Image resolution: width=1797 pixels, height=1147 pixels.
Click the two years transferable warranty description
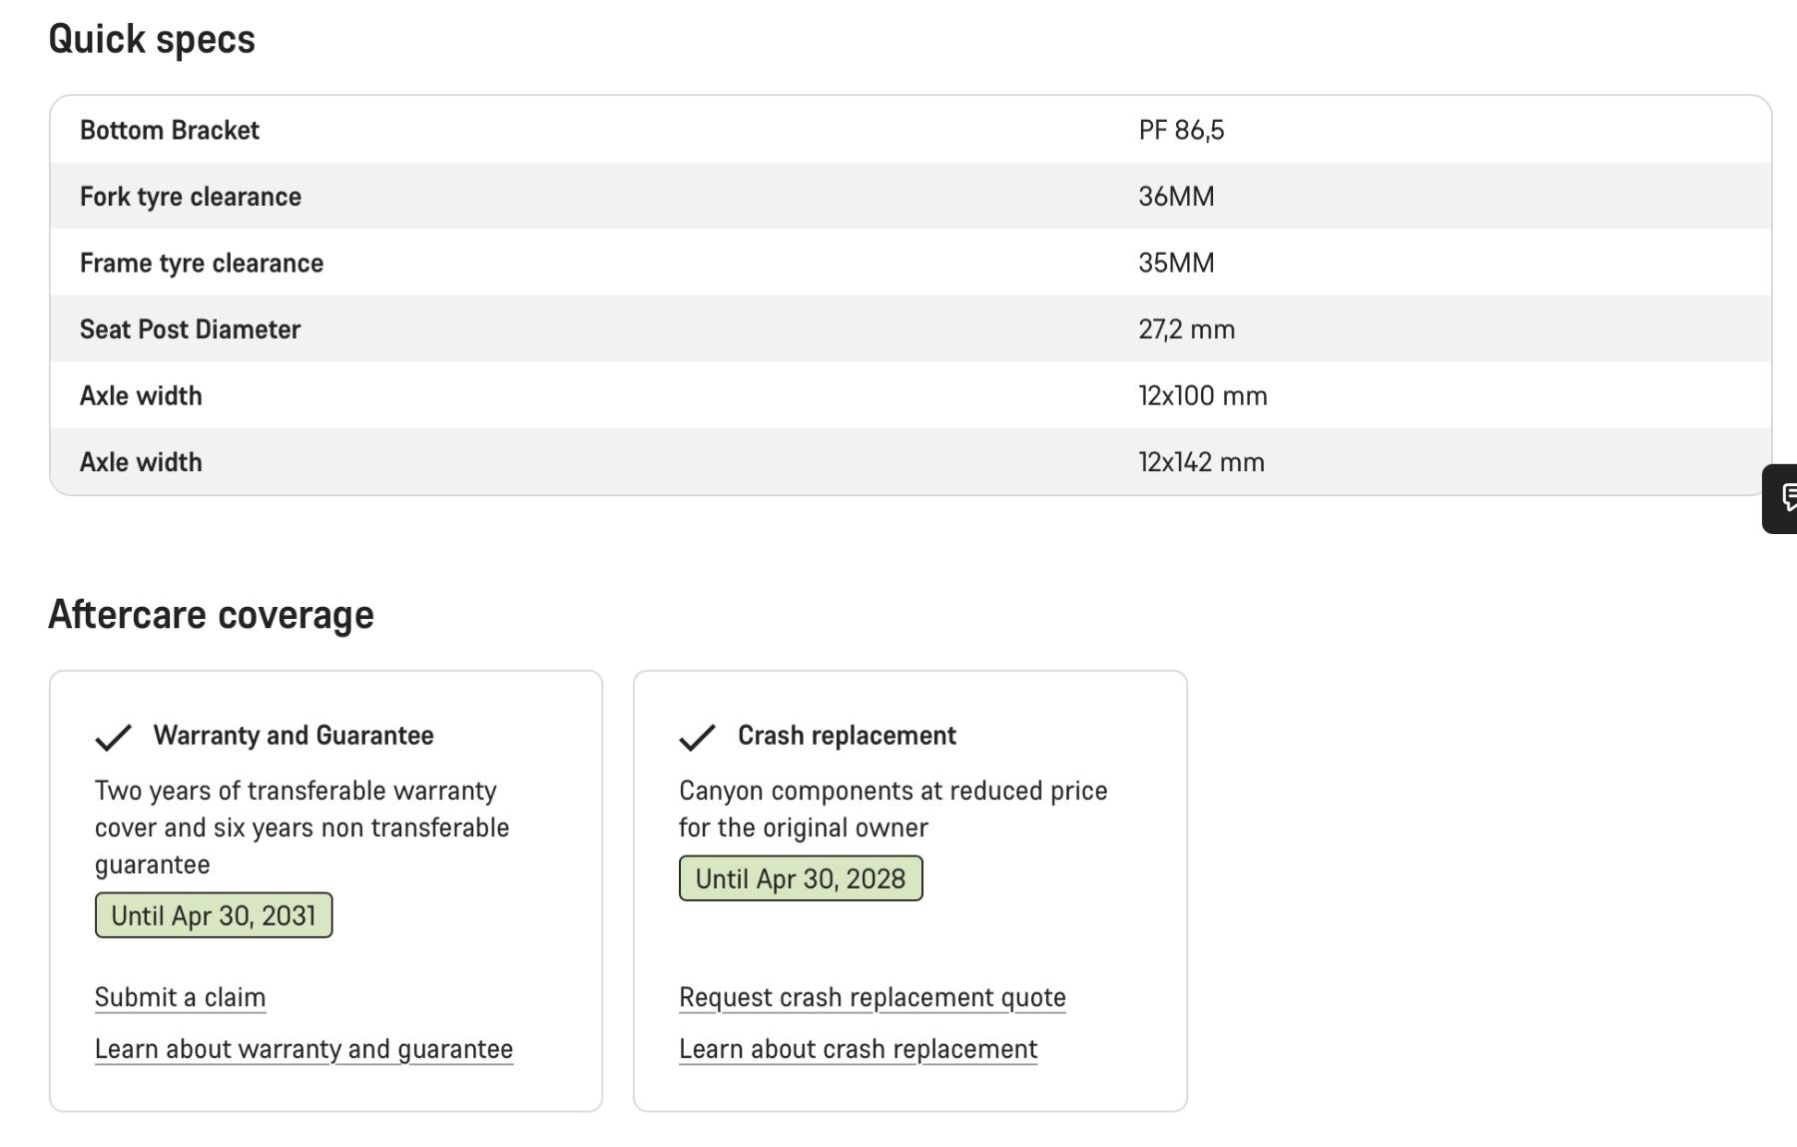(302, 828)
